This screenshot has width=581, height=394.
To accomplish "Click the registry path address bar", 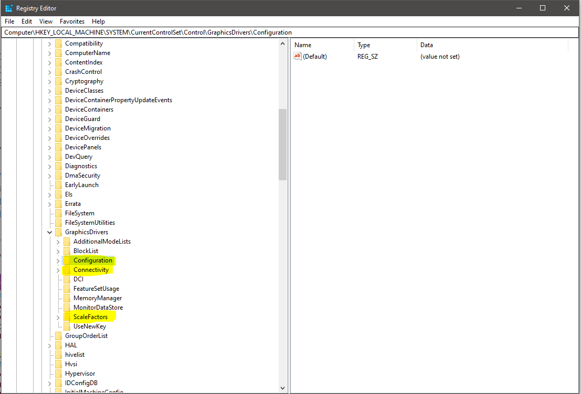I will coord(290,32).
